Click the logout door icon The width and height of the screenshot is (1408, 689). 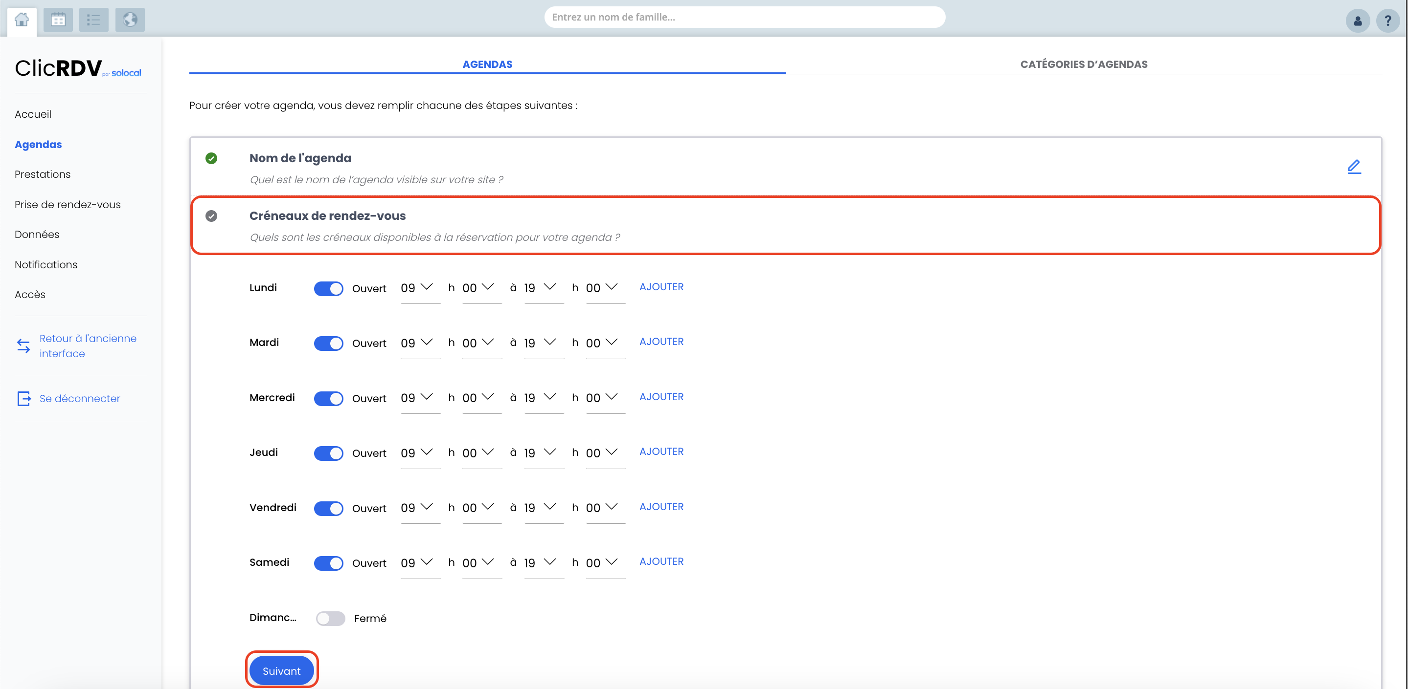coord(24,399)
